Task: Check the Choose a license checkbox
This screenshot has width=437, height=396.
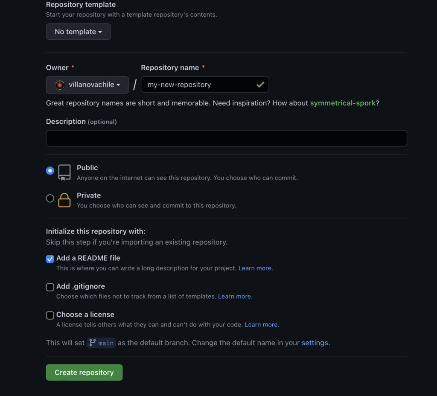Action: click(x=50, y=315)
